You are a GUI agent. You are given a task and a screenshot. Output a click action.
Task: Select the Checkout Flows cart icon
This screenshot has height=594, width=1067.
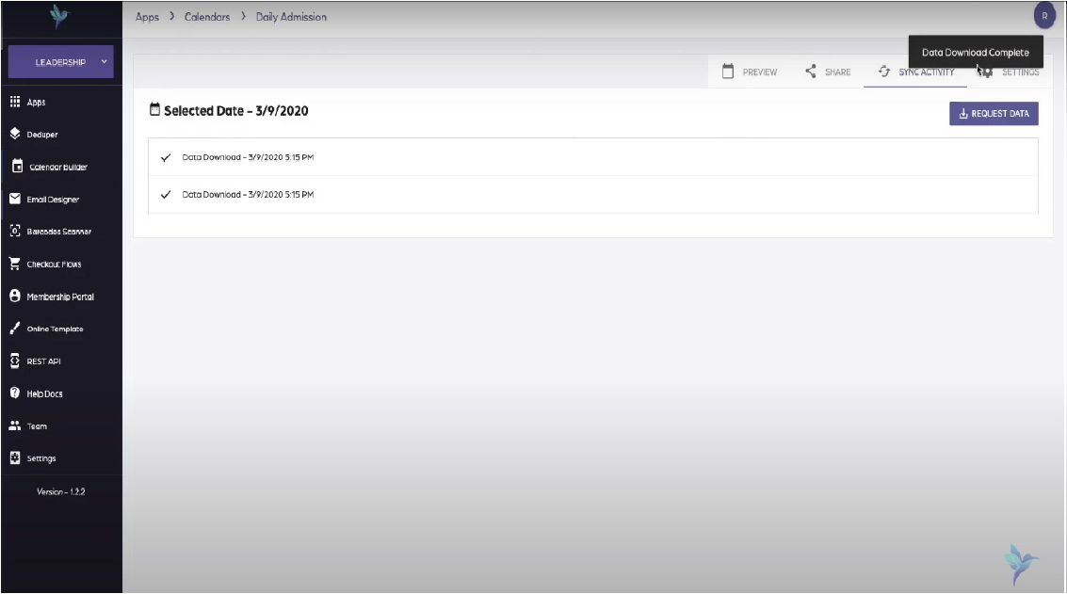[14, 264]
